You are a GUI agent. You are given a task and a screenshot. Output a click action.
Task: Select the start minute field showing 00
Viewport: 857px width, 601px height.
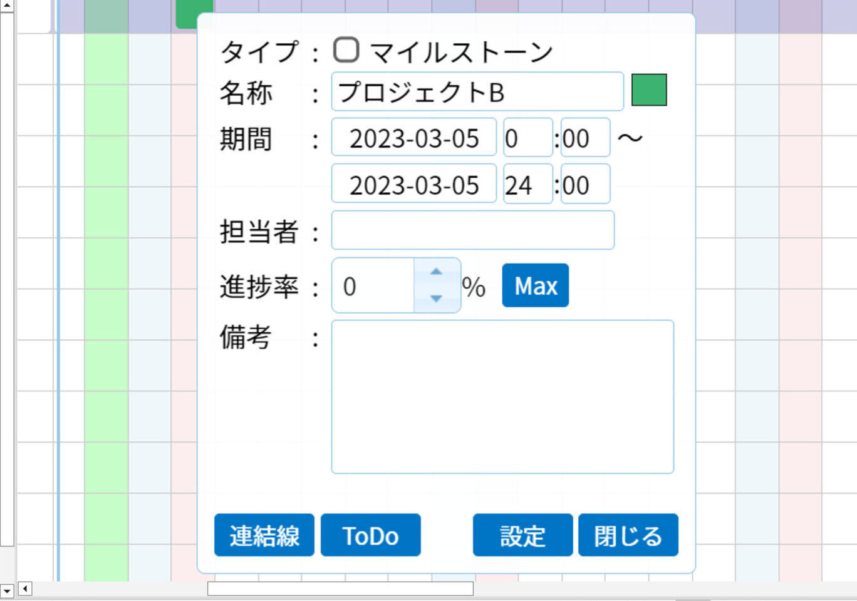(x=584, y=138)
